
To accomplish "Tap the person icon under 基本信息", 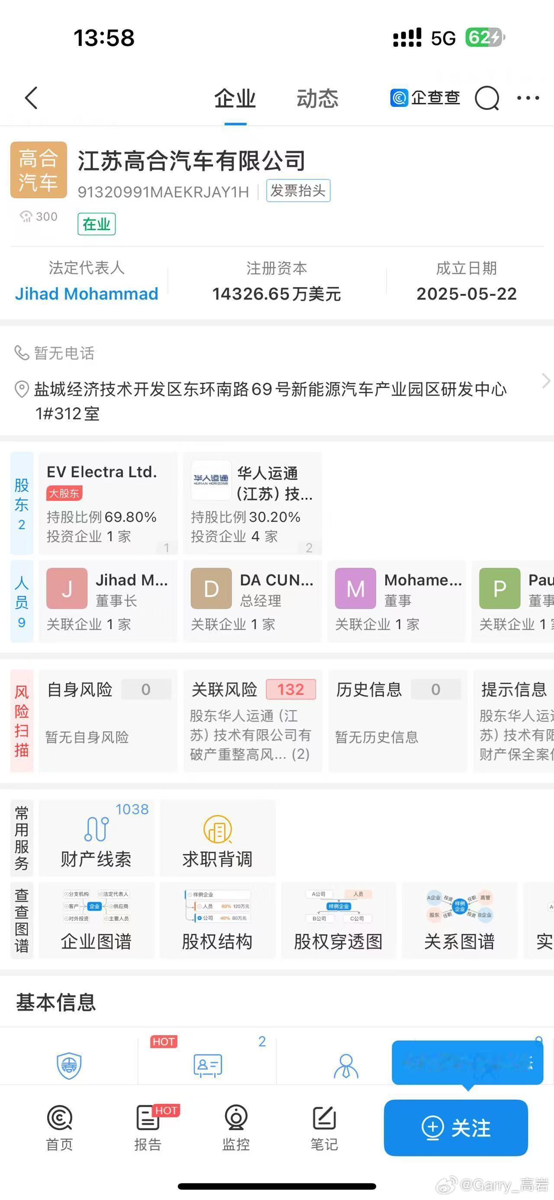I will tap(346, 1066).
